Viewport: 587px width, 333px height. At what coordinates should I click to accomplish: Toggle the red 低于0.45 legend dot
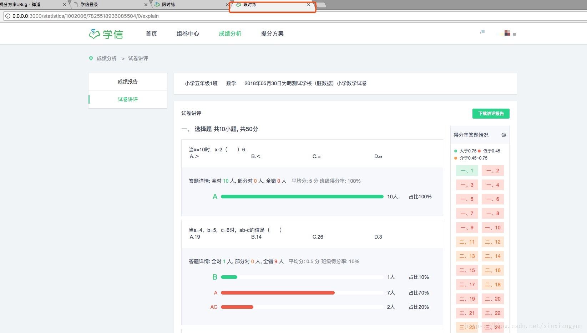(480, 151)
